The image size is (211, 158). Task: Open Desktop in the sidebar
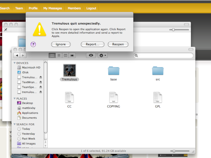[x=25, y=103]
